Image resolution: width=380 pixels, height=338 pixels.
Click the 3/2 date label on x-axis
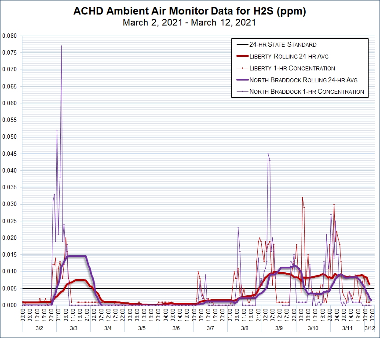39,329
